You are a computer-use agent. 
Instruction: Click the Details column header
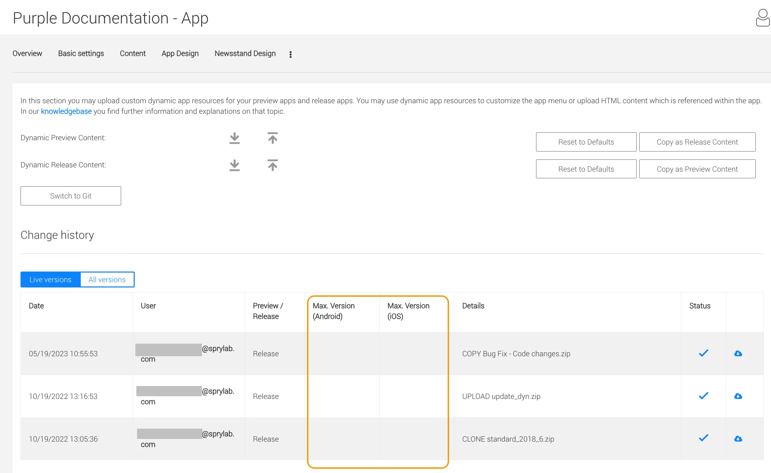473,306
